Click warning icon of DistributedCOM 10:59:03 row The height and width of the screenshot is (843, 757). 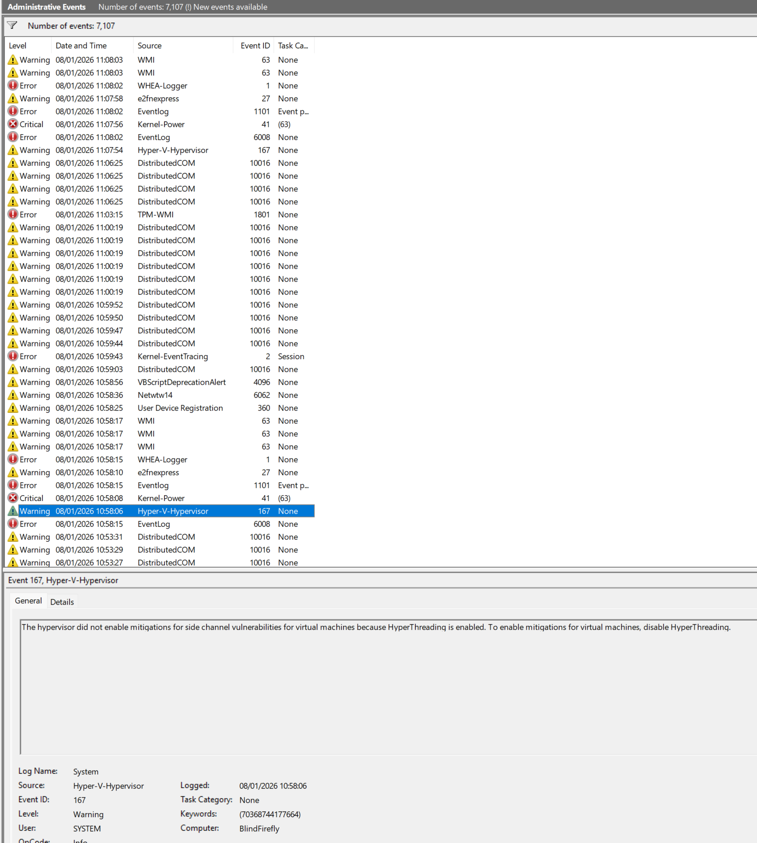point(13,369)
